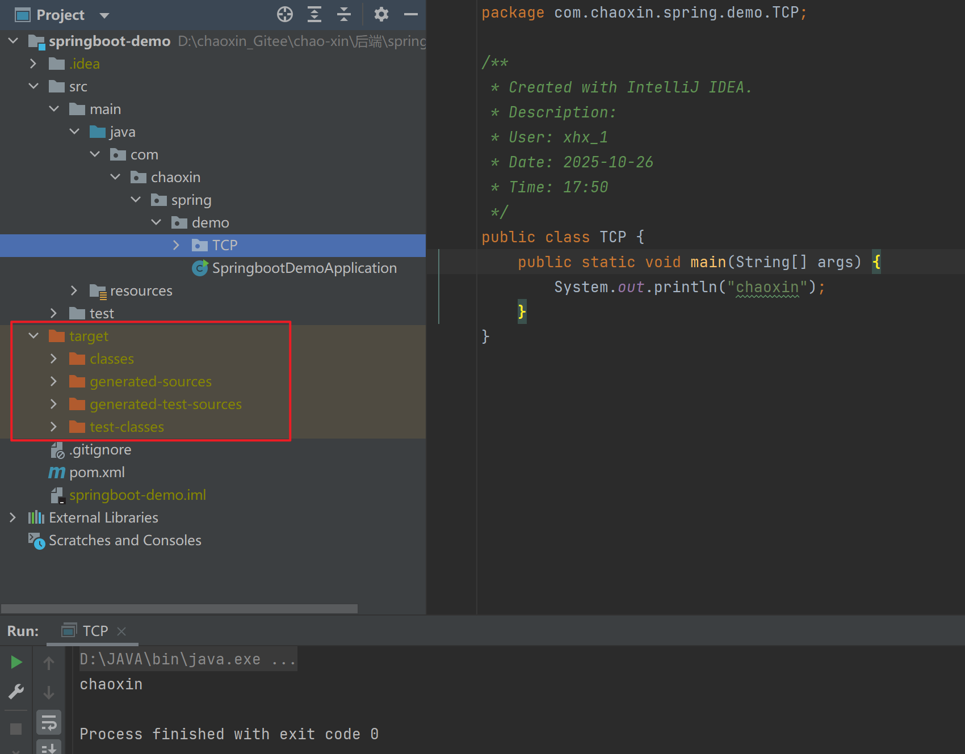Click the stop square in Run panel
This screenshot has height=754, width=965.
coord(16,728)
